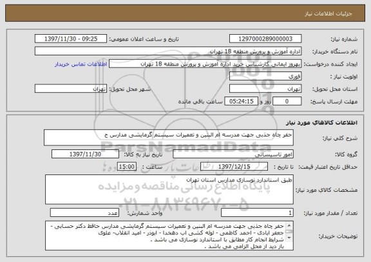Screen dimensions: 371x262
Task: Select the اولویت نیاز field showing فوری
Action: (x=265, y=77)
